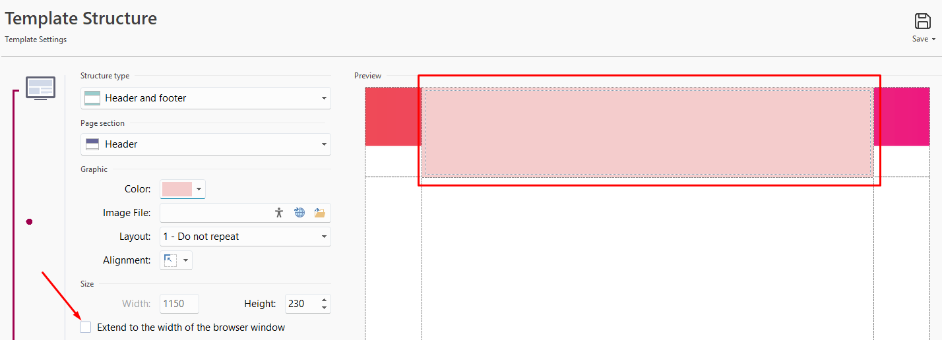This screenshot has width=942, height=340.
Task: Browse for image with folder icon
Action: (x=320, y=212)
